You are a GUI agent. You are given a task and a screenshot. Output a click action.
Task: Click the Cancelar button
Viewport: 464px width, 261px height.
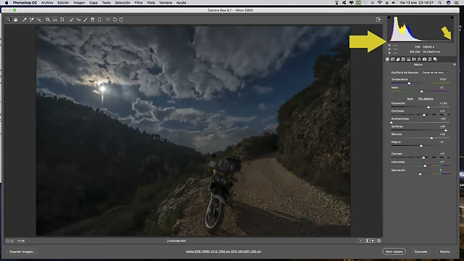tap(420, 252)
